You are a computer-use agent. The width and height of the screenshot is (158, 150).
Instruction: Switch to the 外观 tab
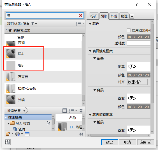coord(114,16)
